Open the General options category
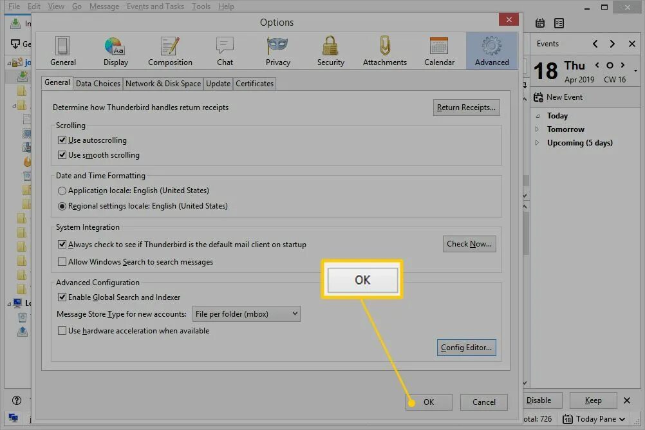This screenshot has height=430, width=645. coord(63,51)
